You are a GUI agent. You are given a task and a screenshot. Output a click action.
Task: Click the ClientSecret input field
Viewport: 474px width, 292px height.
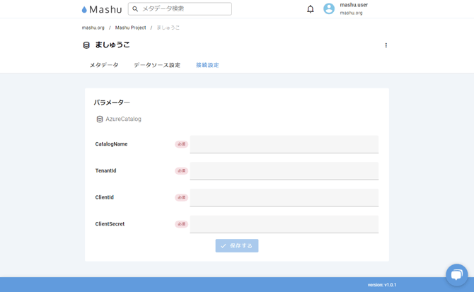(284, 224)
